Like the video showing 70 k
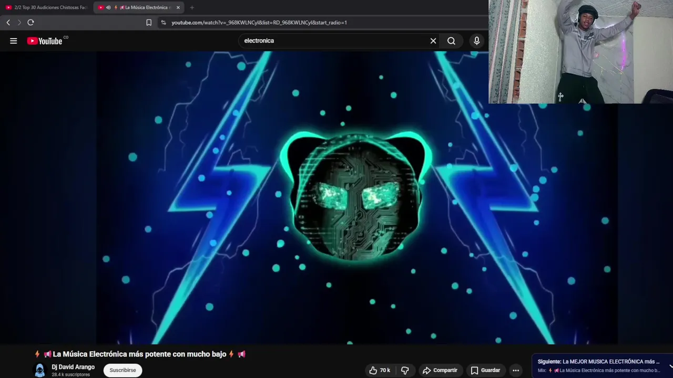Viewport: 673px width, 378px height. (x=380, y=370)
